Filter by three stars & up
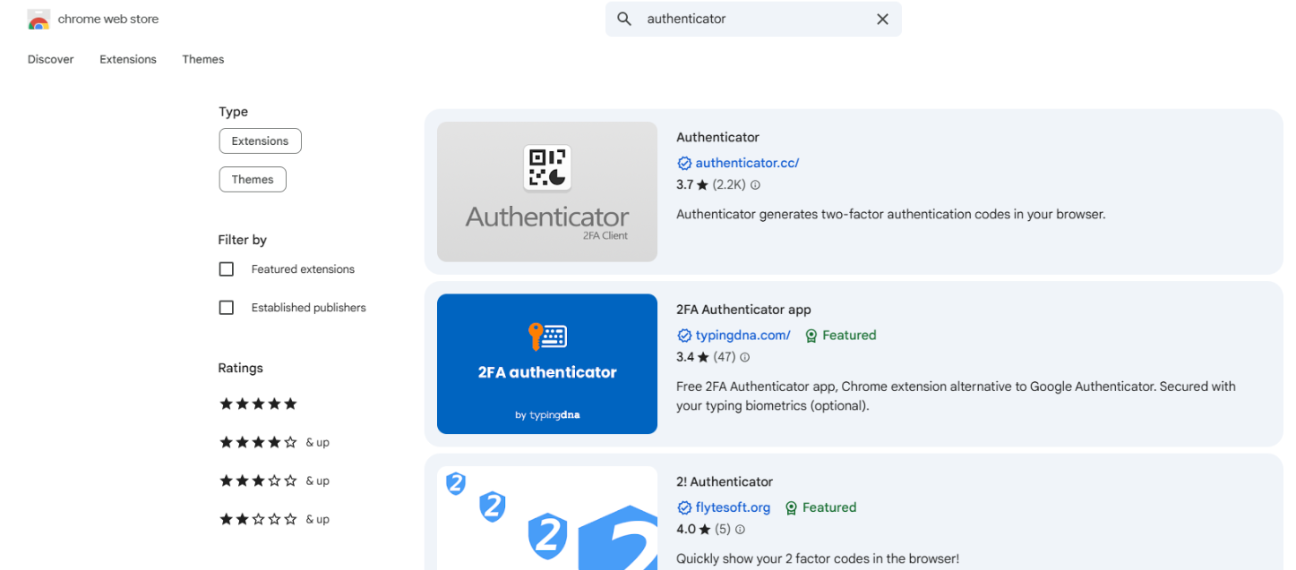This screenshot has width=1296, height=570. (x=275, y=481)
